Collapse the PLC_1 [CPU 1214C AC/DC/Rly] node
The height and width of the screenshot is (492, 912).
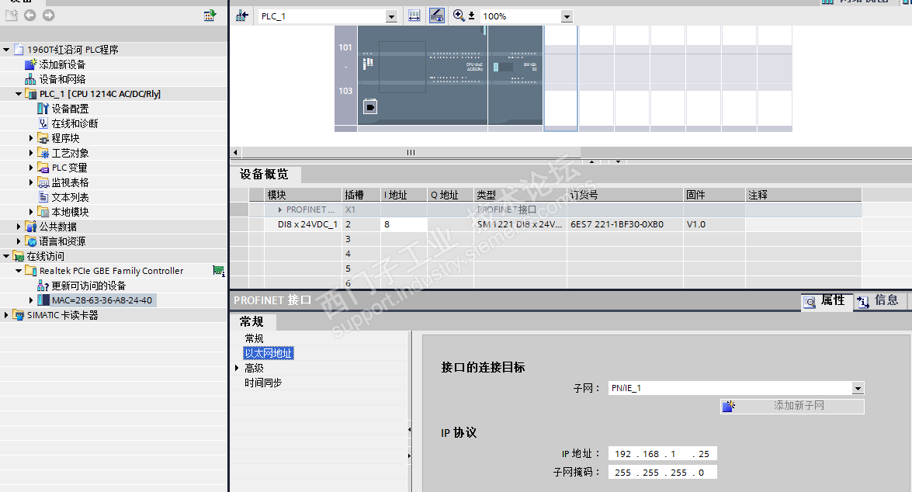click(x=19, y=94)
